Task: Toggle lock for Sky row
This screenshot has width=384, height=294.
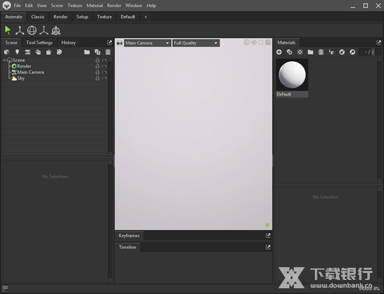Action: [x=97, y=78]
